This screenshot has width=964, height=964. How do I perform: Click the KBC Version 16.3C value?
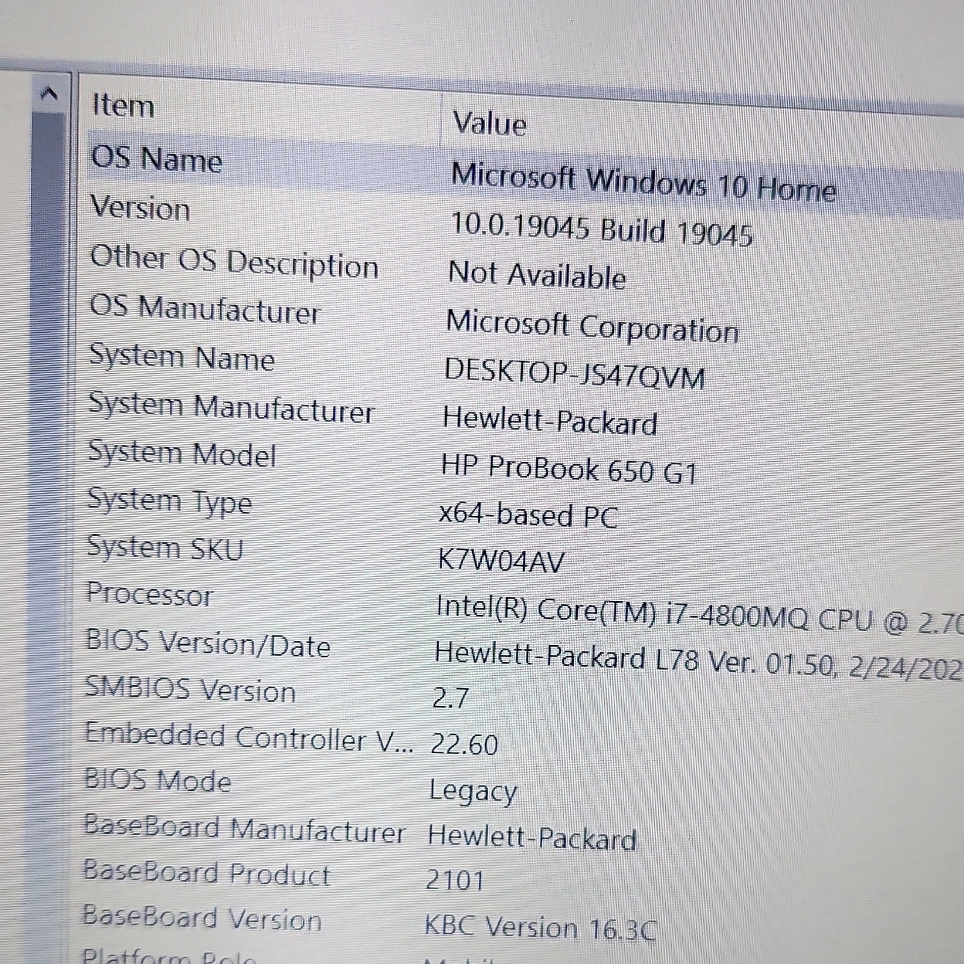pos(540,927)
